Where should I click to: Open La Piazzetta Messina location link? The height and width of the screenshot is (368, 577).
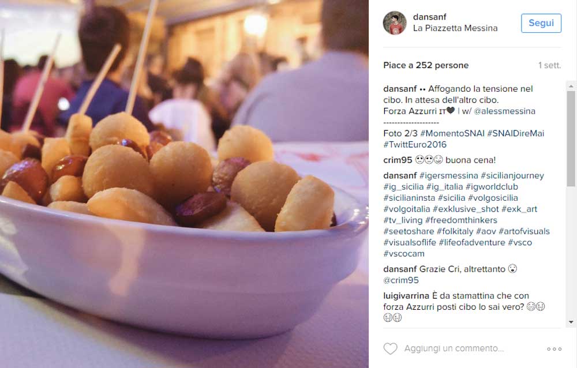(x=455, y=28)
